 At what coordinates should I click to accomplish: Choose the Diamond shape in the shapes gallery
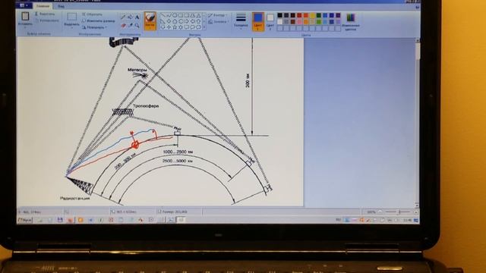tap(169, 21)
